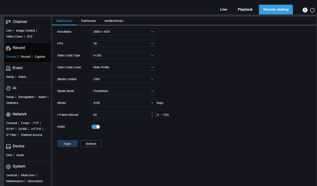This screenshot has height=186, width=317.
Task: Click the exclamation info icon top right
Action: click(x=305, y=10)
